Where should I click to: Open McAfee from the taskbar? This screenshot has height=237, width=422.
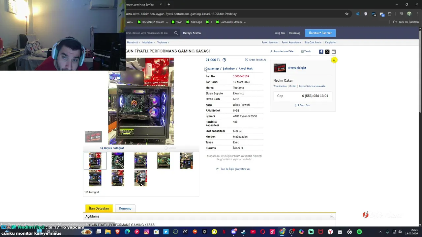click(x=321, y=232)
